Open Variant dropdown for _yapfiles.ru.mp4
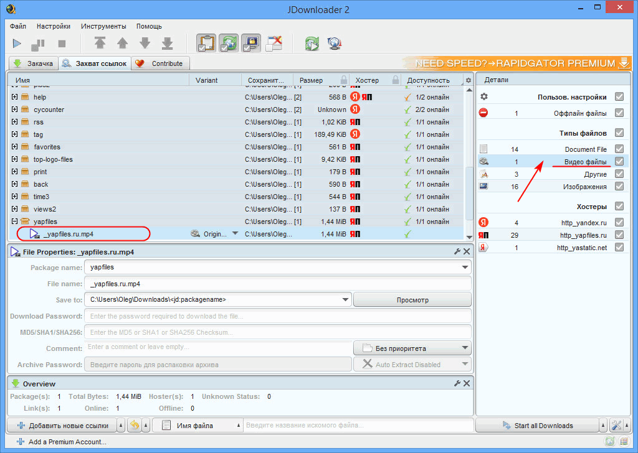Viewport: 638px width, 453px height. pyautogui.click(x=235, y=233)
